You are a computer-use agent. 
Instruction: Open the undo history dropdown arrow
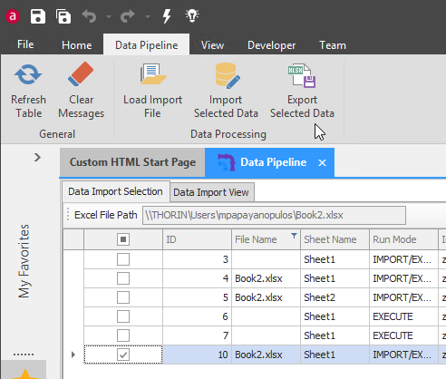(x=109, y=16)
